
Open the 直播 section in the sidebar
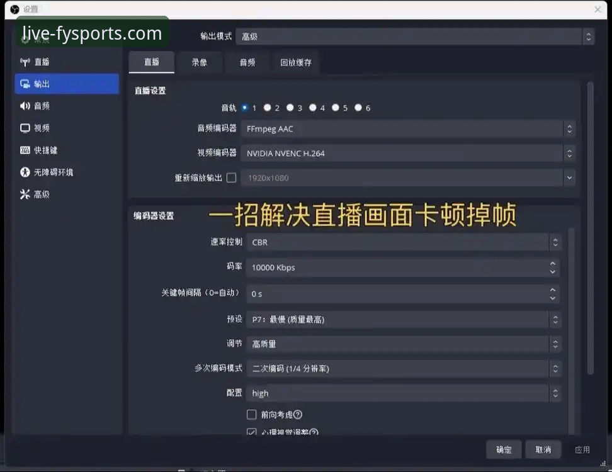coord(66,62)
